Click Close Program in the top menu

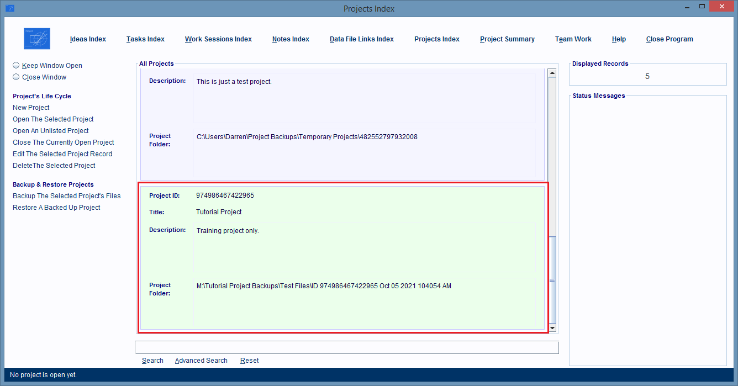point(669,39)
